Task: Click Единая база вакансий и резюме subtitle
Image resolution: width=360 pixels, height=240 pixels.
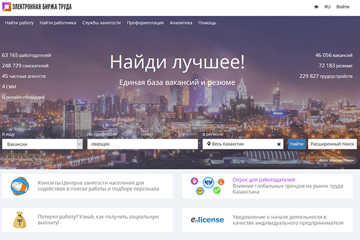Action: (177, 82)
